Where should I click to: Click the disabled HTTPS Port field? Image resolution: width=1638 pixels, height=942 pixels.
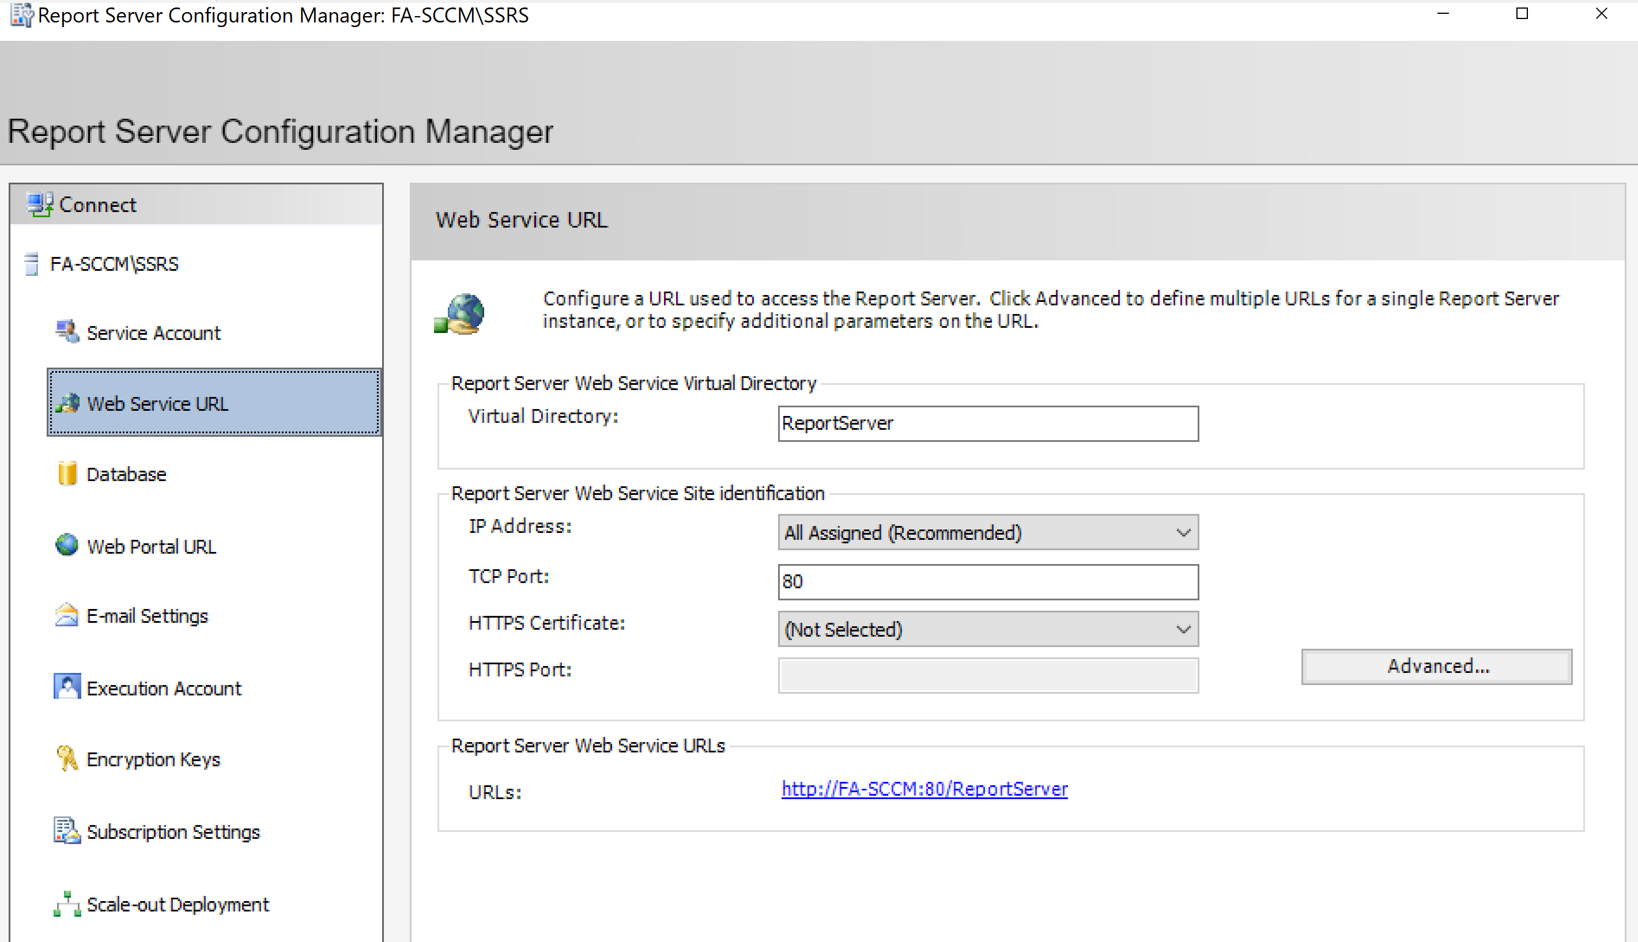(x=988, y=675)
